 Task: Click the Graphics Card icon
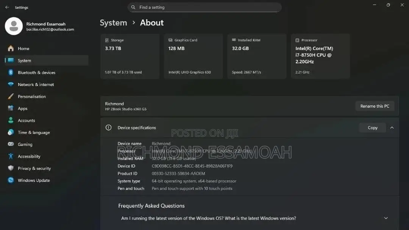tap(170, 40)
